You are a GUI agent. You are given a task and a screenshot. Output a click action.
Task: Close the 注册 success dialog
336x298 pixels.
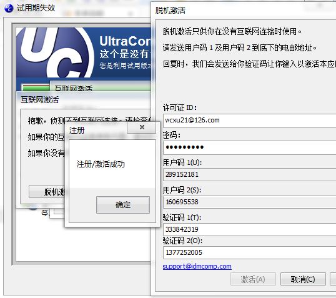pyautogui.click(x=142, y=127)
